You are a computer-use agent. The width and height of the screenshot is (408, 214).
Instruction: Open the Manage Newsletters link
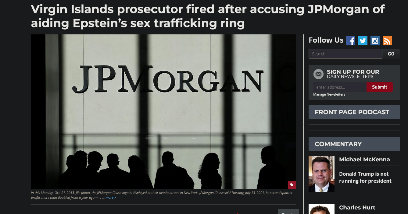tap(329, 94)
